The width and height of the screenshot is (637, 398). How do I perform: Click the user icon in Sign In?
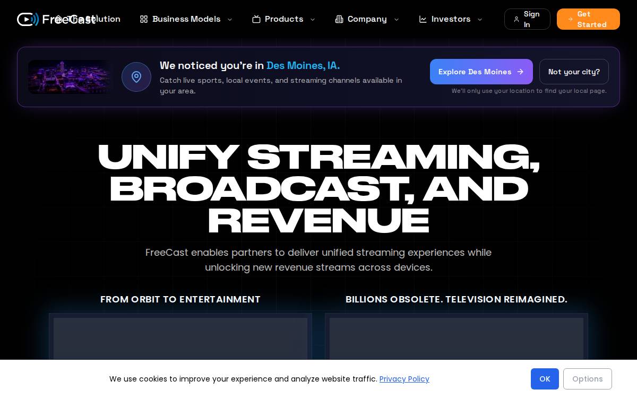tap(517, 19)
